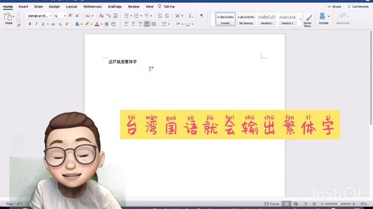Open the Insert tab

point(23,6)
